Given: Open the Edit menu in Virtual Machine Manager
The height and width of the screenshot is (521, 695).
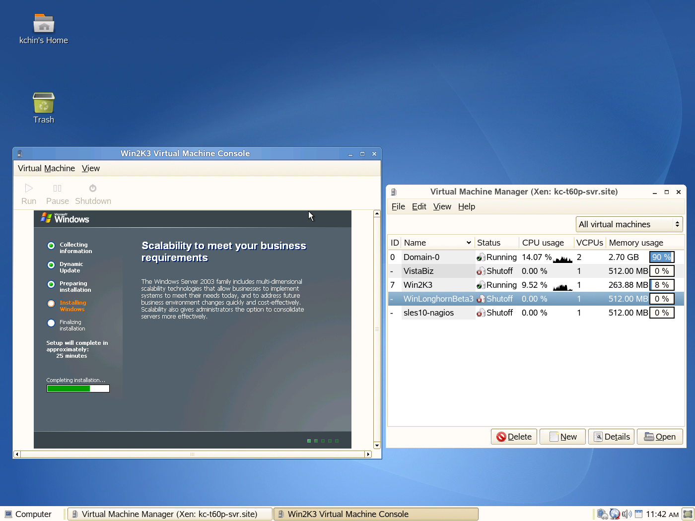Looking at the screenshot, I should point(419,206).
